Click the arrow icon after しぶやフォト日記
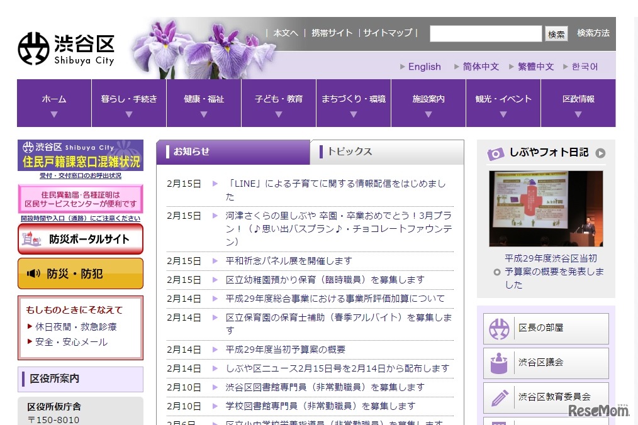Image resolution: width=638 pixels, height=425 pixels. pos(600,153)
